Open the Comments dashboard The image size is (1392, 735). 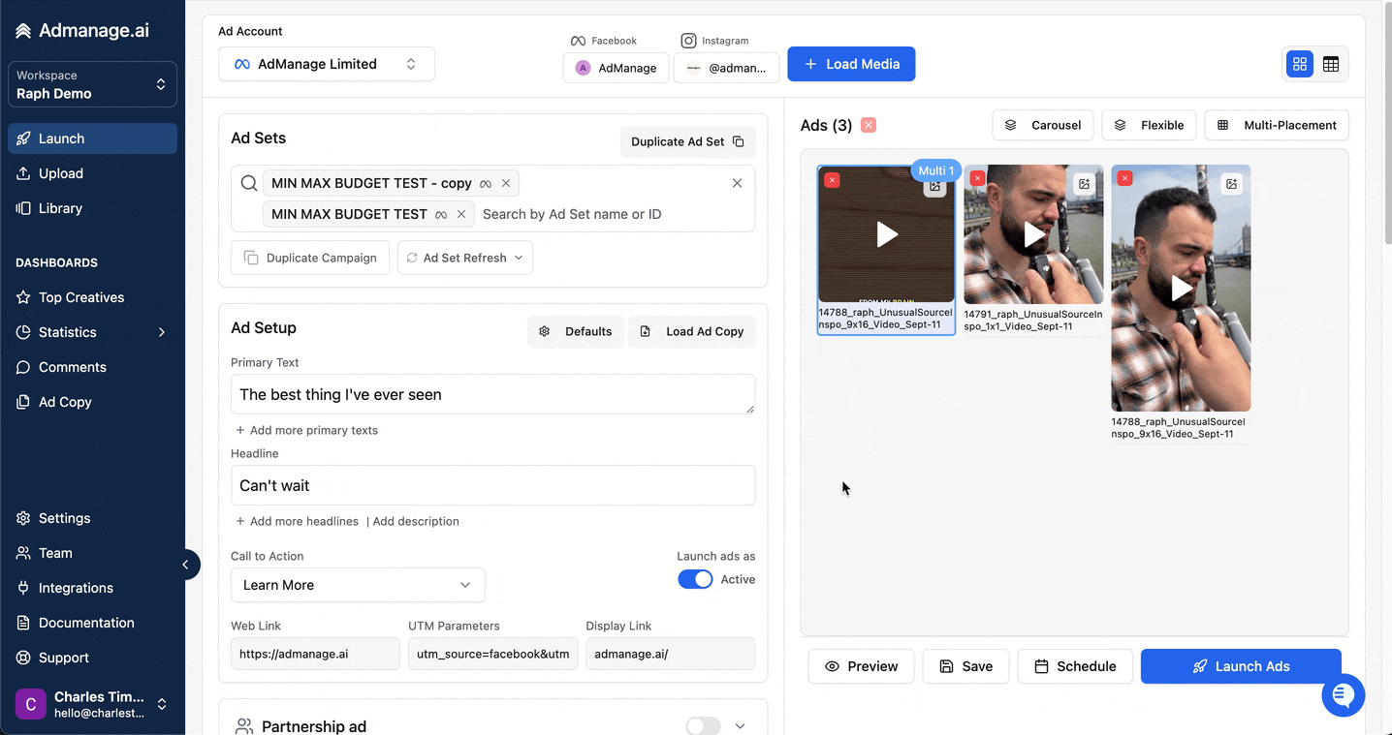coord(92,367)
